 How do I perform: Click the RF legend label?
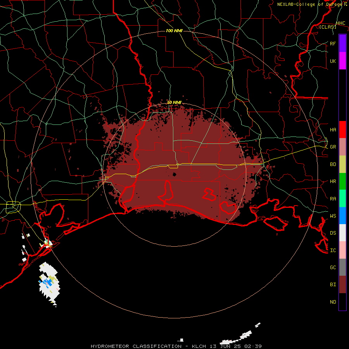(x=333, y=43)
